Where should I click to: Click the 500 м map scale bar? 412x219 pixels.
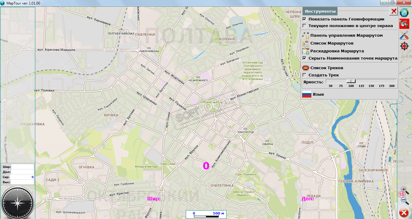(206, 214)
